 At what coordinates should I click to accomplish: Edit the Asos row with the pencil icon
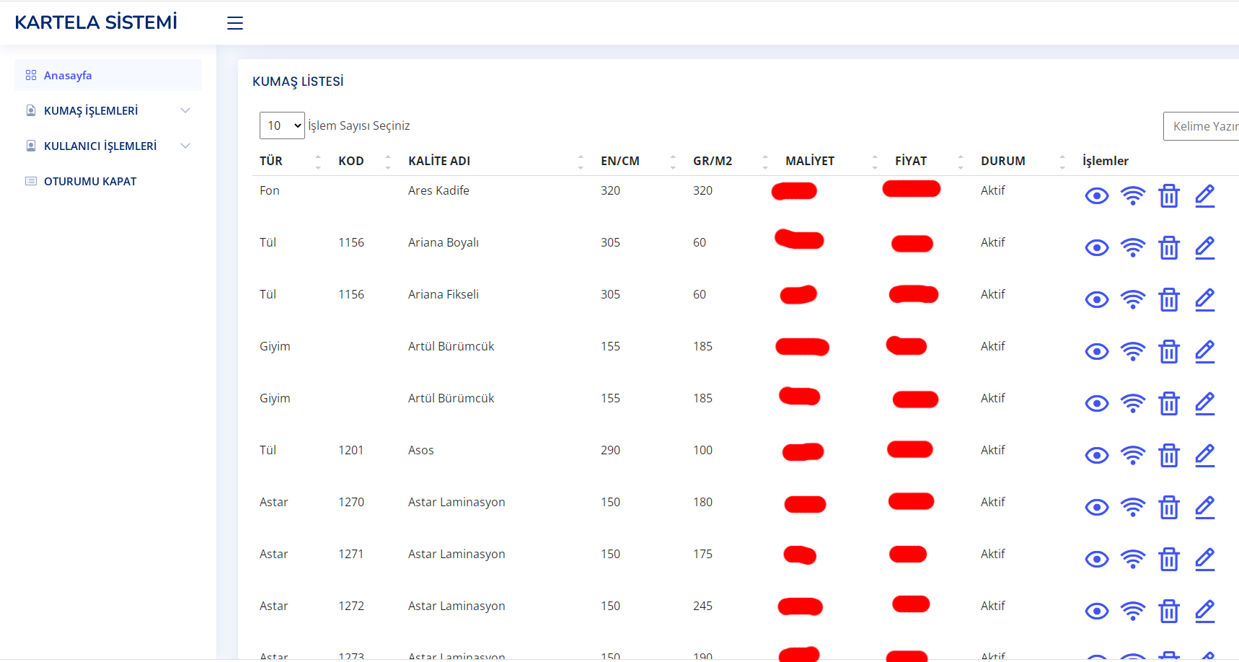(x=1205, y=455)
